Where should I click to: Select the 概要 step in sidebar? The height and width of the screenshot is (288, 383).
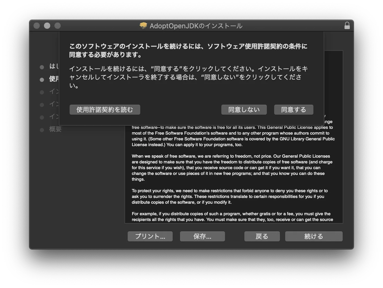(x=55, y=129)
